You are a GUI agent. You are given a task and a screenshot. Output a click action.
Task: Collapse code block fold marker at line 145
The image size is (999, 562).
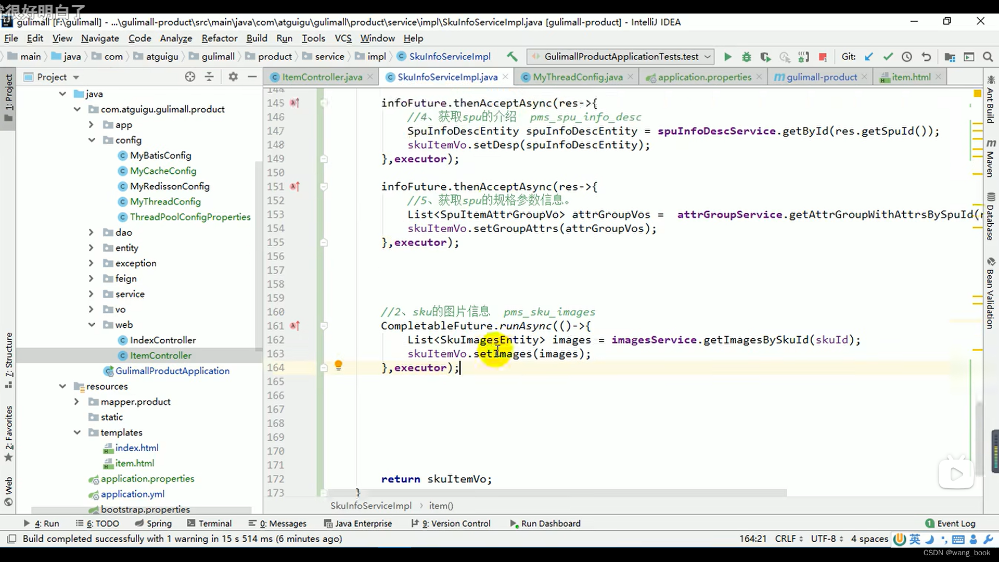(x=324, y=103)
